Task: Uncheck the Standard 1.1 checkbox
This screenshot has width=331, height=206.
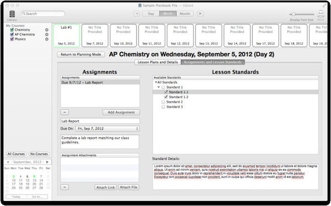Action: coord(165,92)
